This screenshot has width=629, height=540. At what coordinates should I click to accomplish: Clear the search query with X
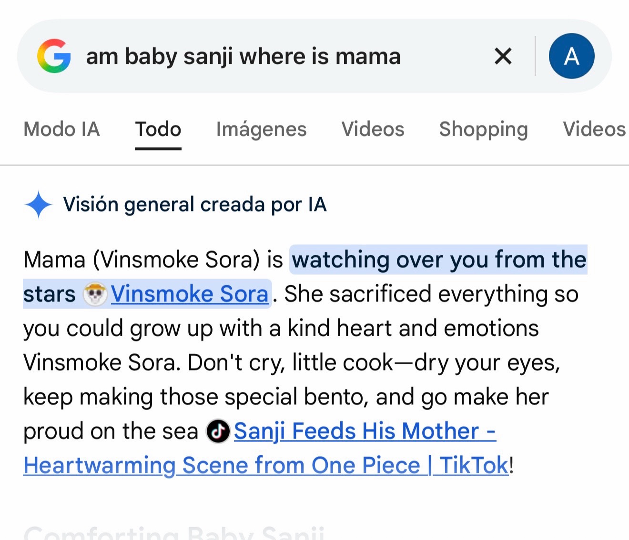pyautogui.click(x=503, y=56)
